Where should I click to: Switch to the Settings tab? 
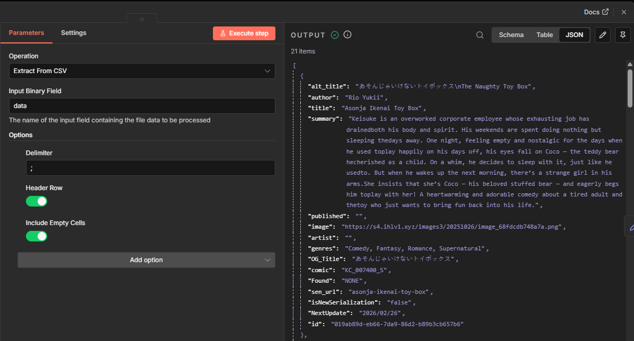[74, 33]
